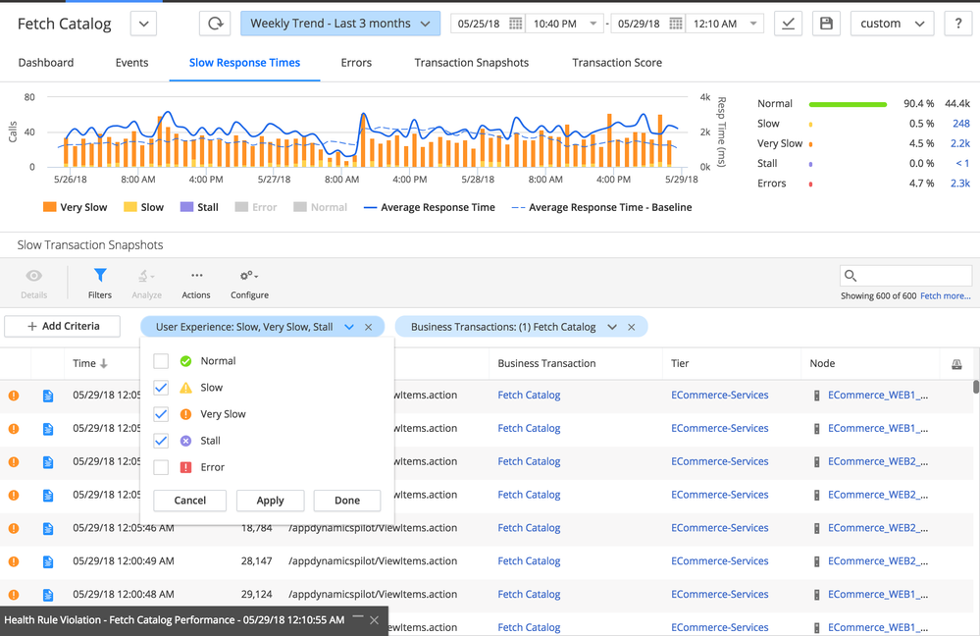Viewport: 980px width, 636px height.
Task: Expand the Business Transactions filter dropdown chevron
Action: click(x=612, y=327)
